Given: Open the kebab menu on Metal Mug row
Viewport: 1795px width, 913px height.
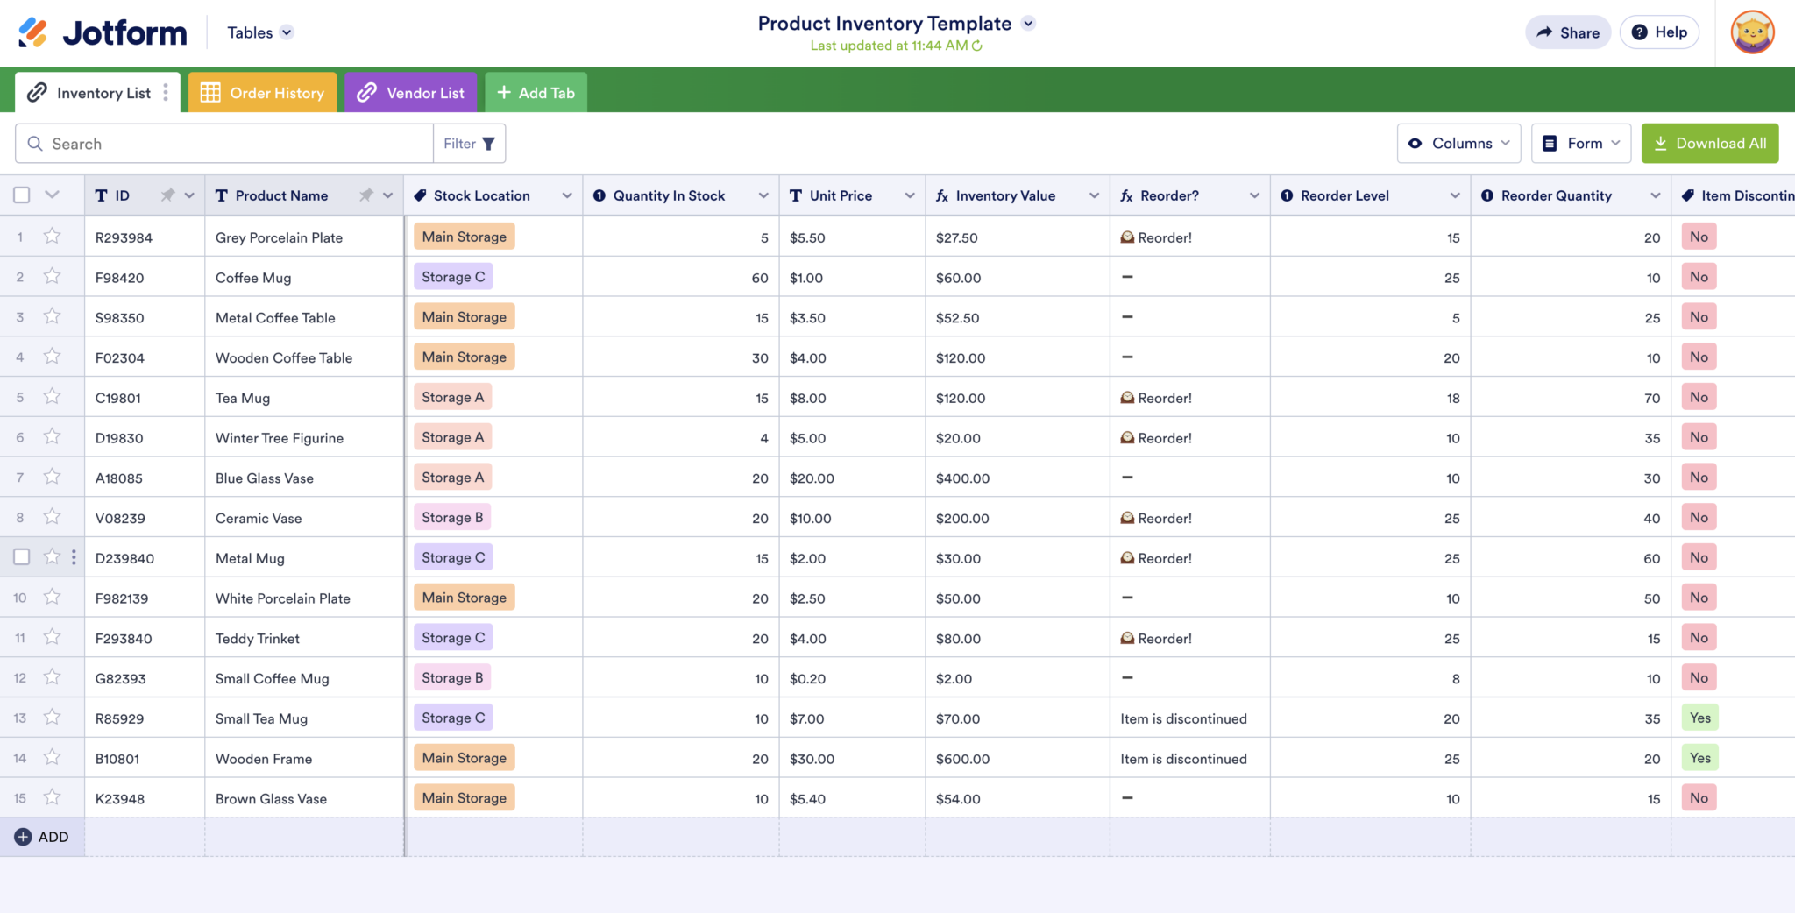Looking at the screenshot, I should click(74, 556).
